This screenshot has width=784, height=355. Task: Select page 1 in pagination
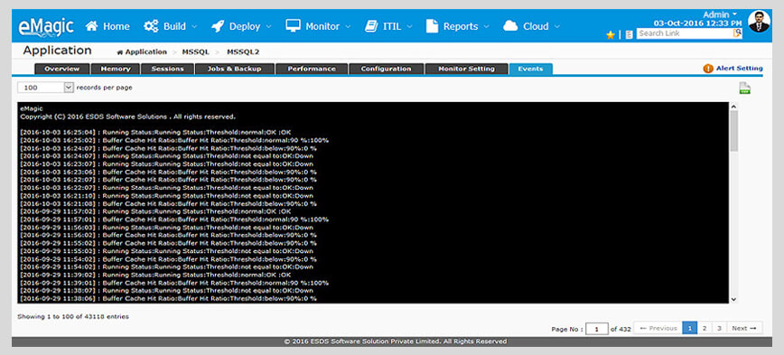pyautogui.click(x=689, y=328)
